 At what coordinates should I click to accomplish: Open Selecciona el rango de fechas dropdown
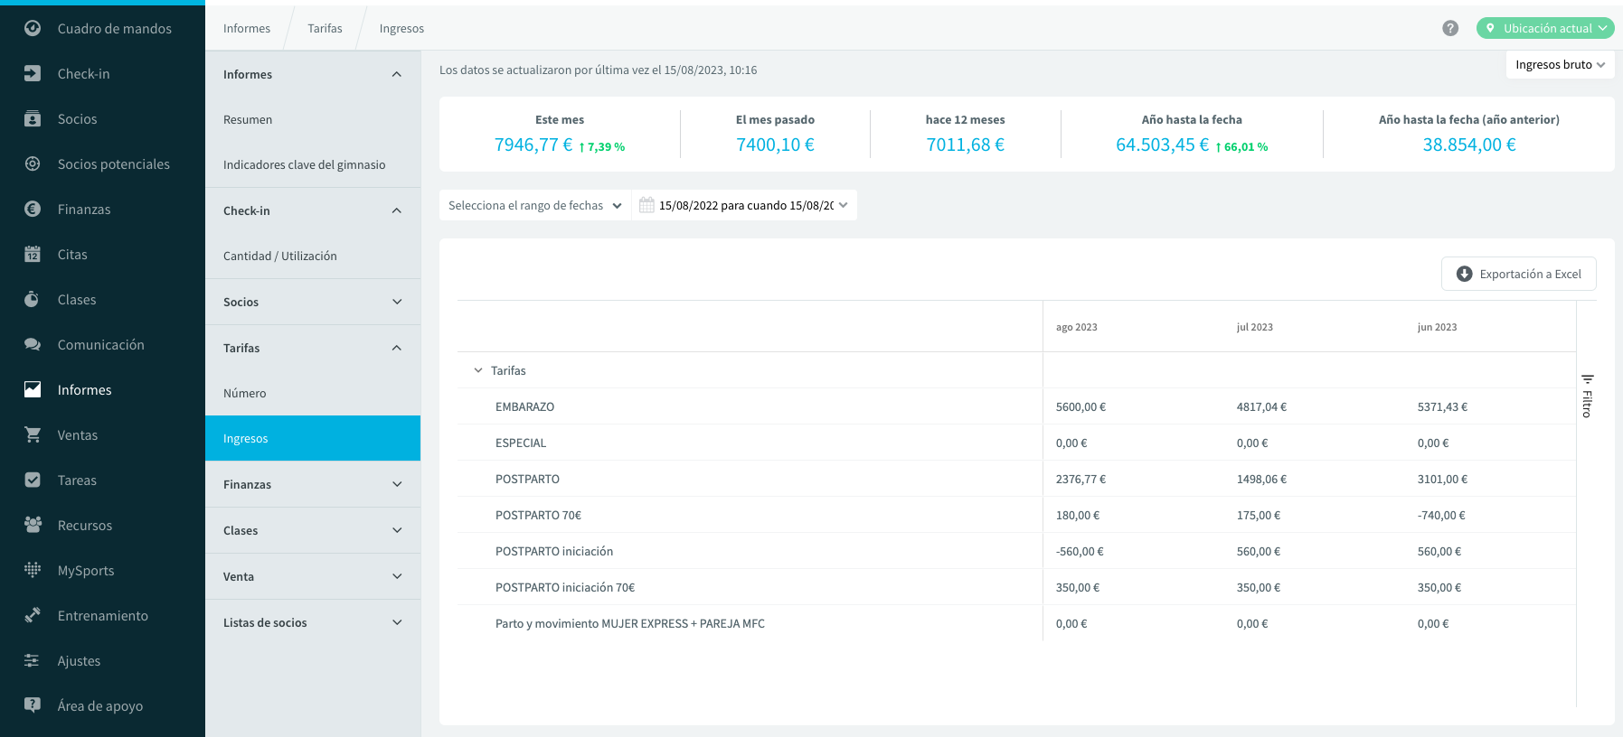(535, 205)
